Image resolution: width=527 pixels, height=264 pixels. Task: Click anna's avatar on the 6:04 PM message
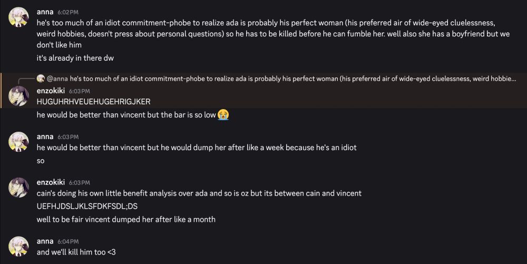point(18,246)
